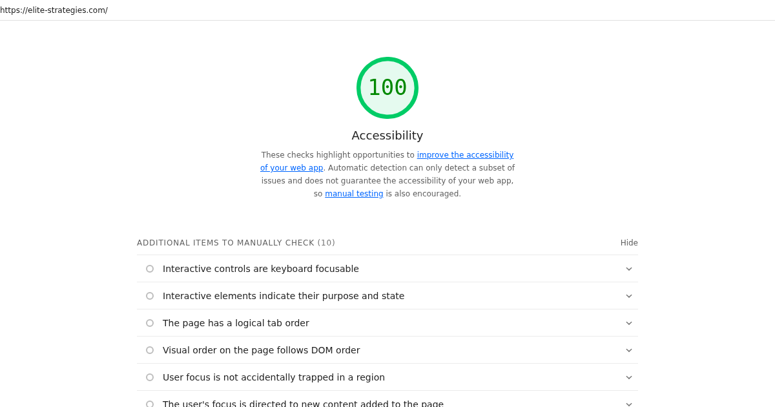Viewport: 775px width, 407px height.
Task: Hide the additional items to manually check list
Action: click(x=628, y=242)
